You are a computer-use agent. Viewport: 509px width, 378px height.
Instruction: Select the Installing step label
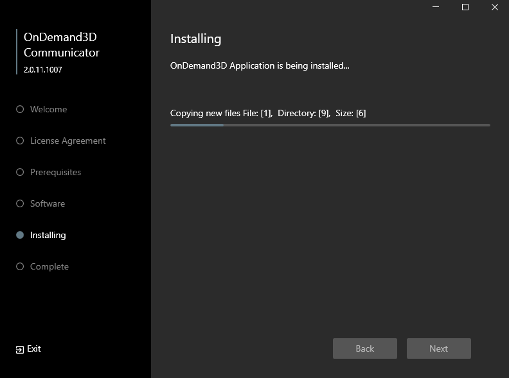click(x=48, y=236)
